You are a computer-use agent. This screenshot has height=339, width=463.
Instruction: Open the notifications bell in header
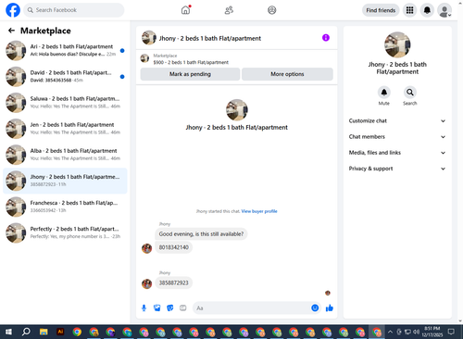click(x=427, y=10)
